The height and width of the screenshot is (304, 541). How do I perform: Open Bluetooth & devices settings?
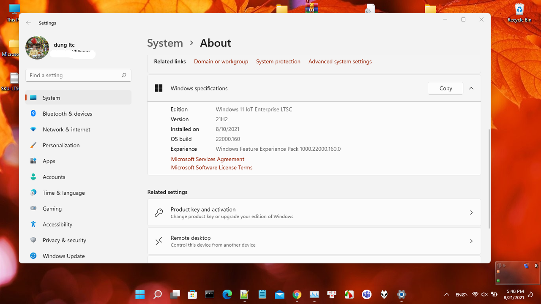79,114
